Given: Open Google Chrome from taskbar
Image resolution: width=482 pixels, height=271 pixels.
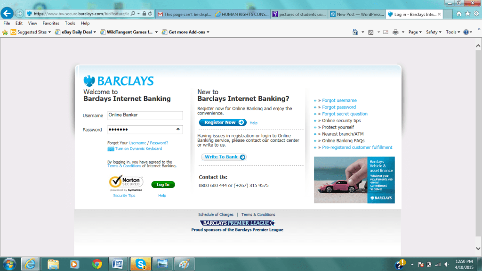Looking at the screenshot, I should pyautogui.click(x=97, y=264).
